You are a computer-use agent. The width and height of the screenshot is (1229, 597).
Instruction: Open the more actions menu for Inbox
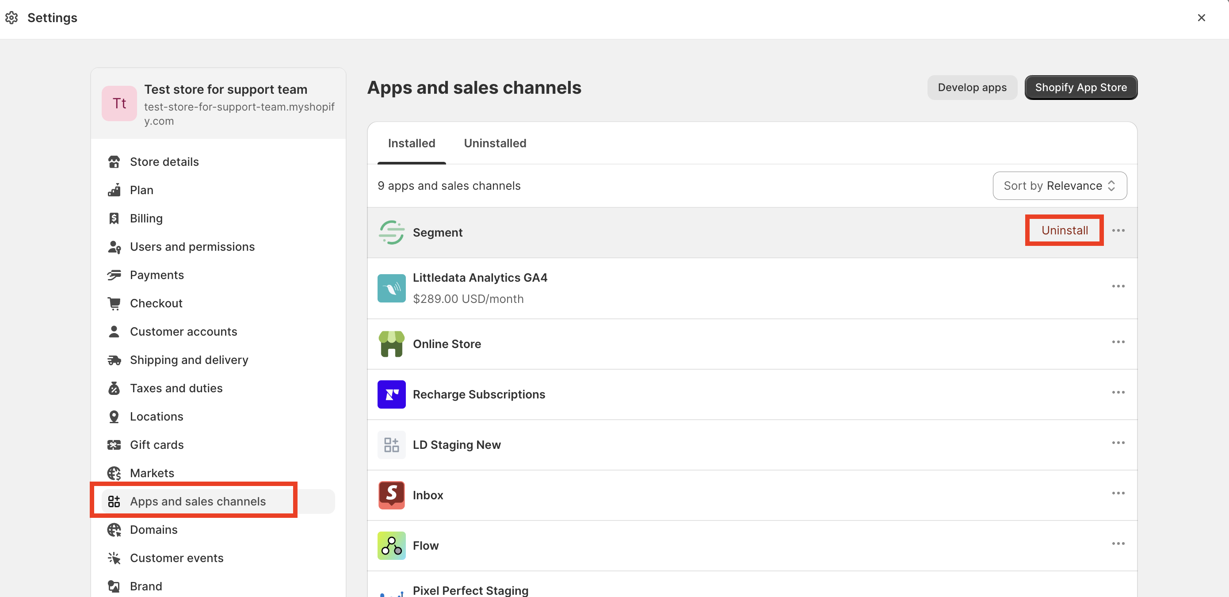coord(1118,493)
